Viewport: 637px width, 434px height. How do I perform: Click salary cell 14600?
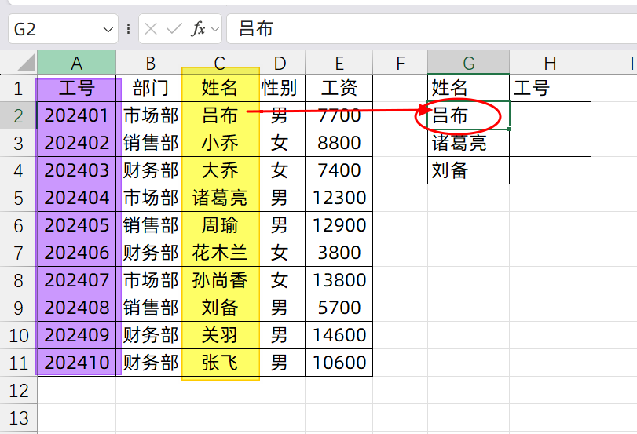(x=339, y=335)
